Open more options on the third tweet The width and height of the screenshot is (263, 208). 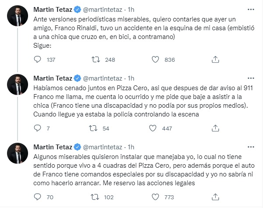[x=250, y=147]
